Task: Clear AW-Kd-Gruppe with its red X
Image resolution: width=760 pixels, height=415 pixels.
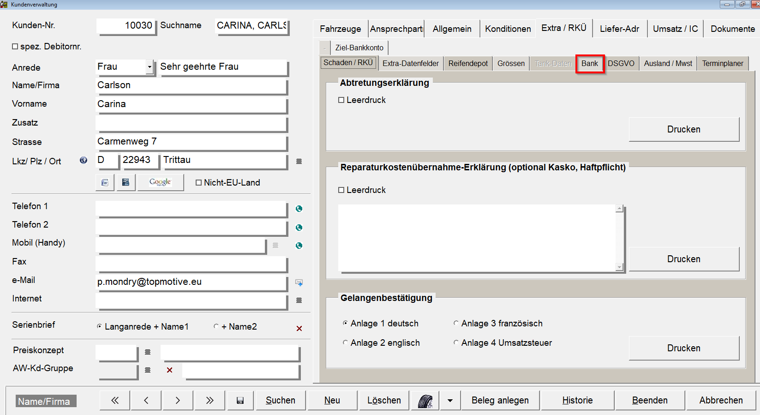Action: point(170,370)
